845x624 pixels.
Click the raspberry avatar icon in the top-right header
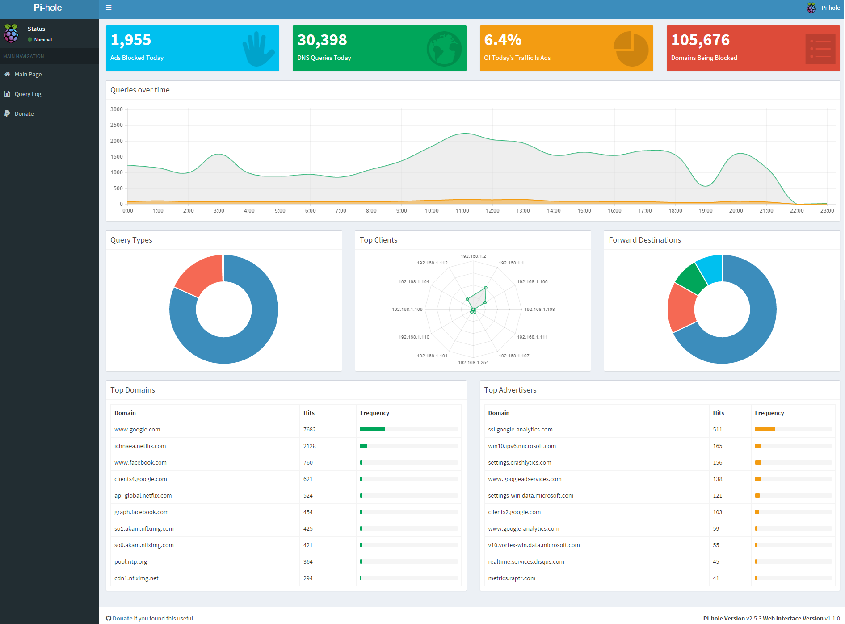(x=811, y=8)
